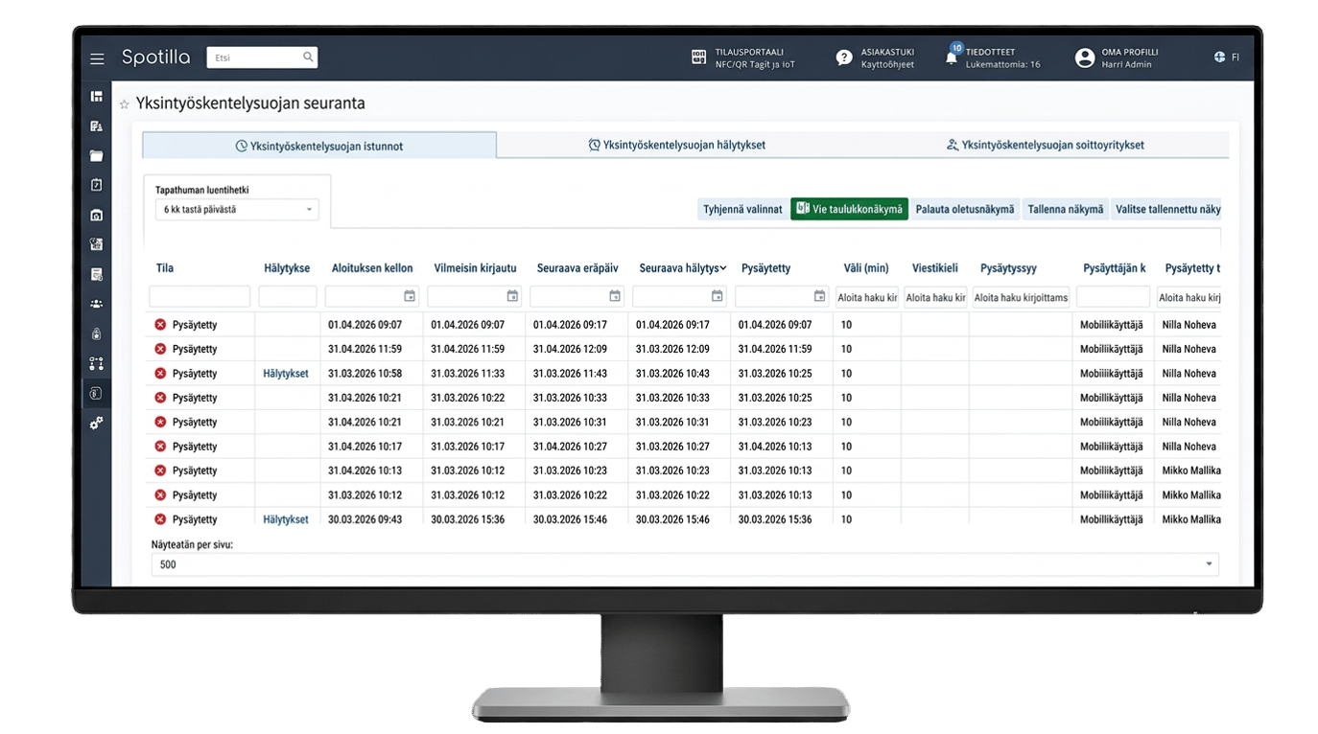Click the green Vie taulukkonäkymä button
This screenshot has width=1318, height=734.
(849, 209)
